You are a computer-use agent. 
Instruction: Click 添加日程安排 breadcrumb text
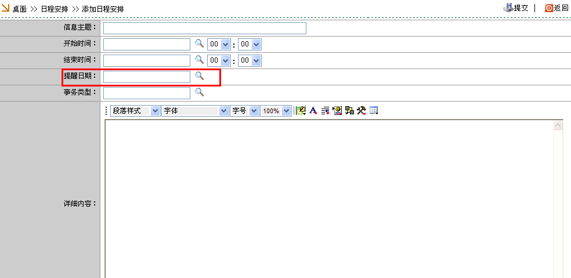coord(103,9)
